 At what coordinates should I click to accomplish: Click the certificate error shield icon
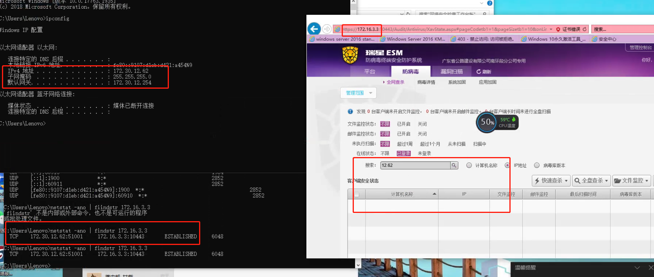(558, 29)
